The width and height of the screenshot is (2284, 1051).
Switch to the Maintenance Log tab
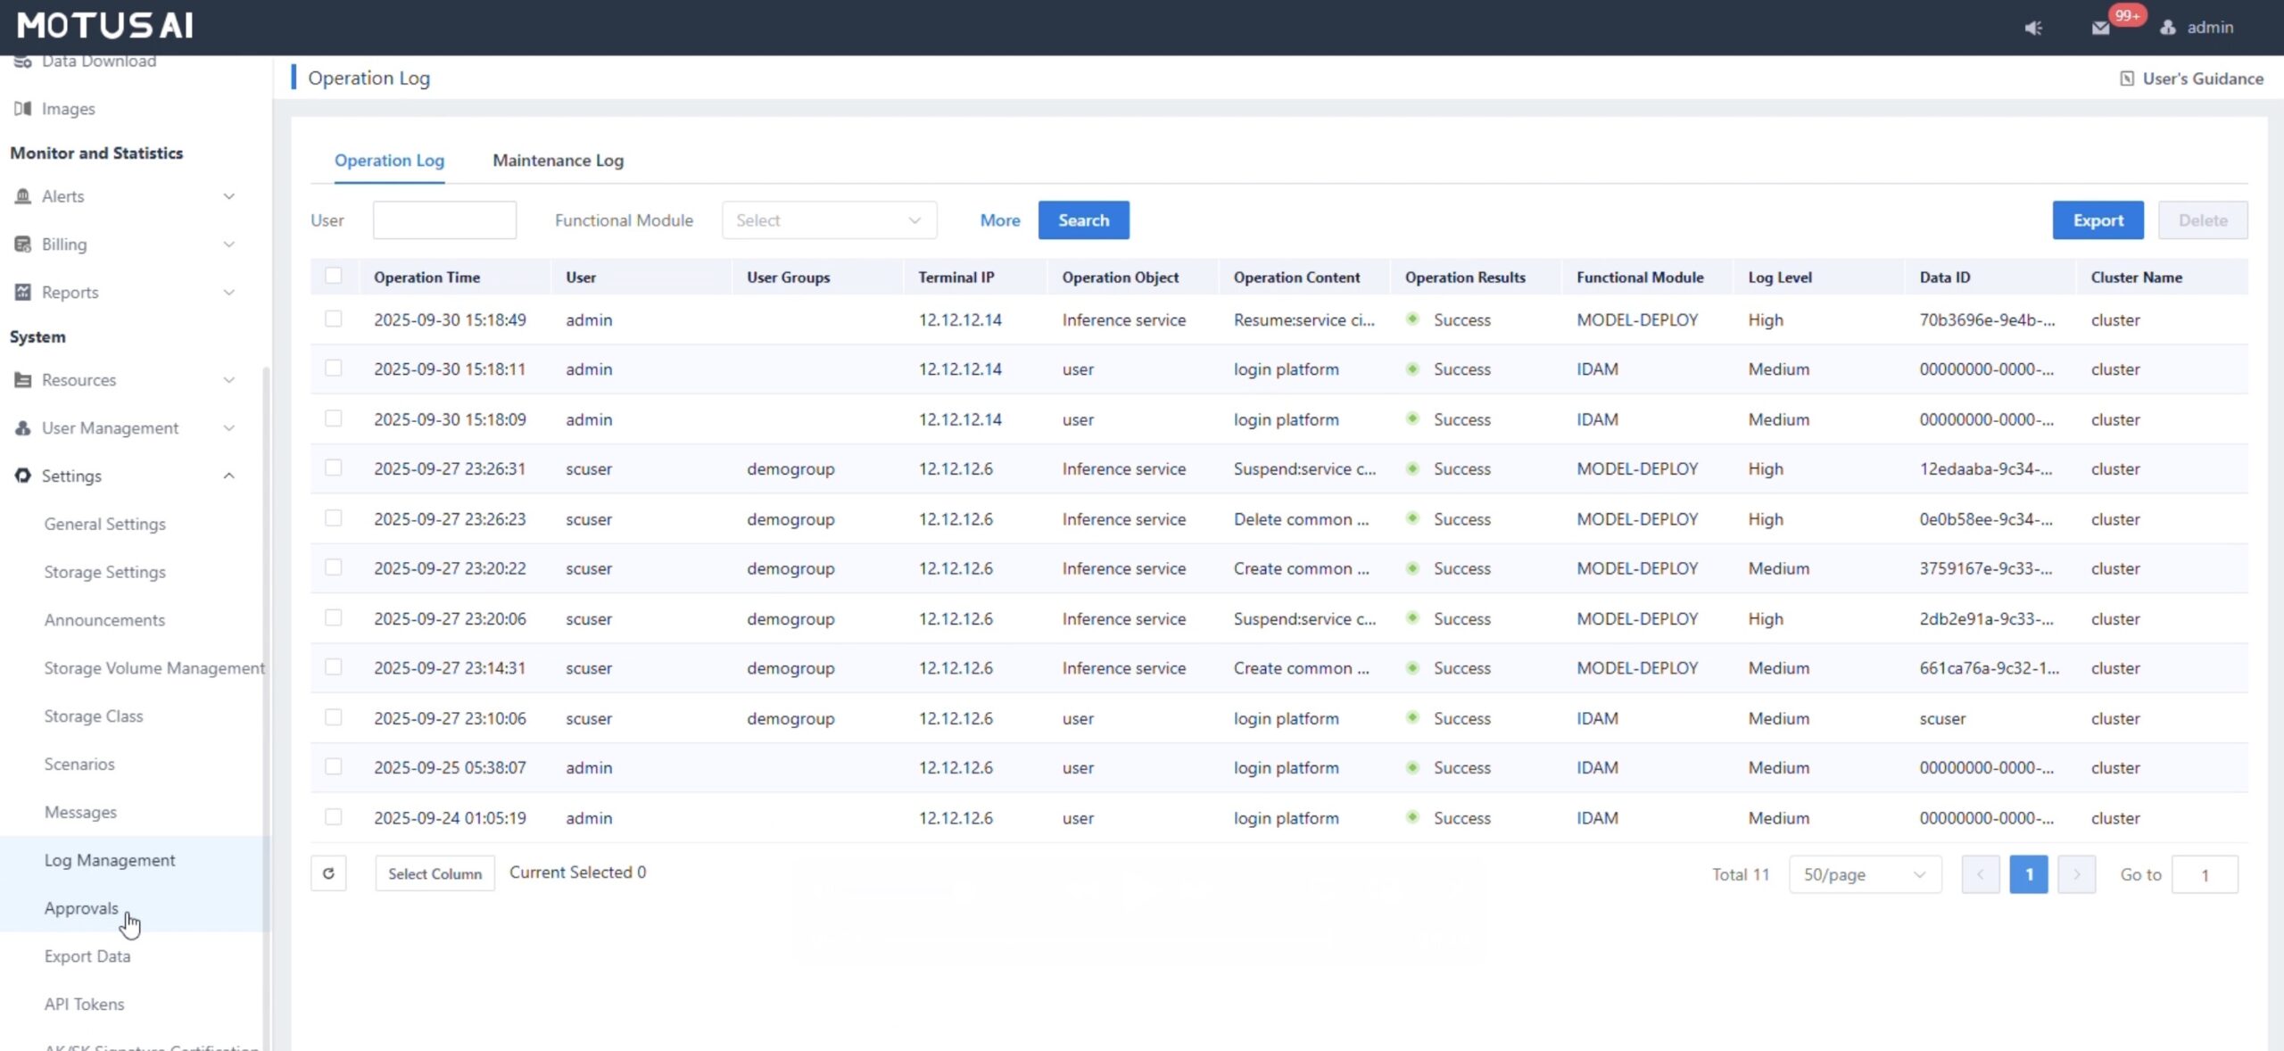pyautogui.click(x=558, y=161)
